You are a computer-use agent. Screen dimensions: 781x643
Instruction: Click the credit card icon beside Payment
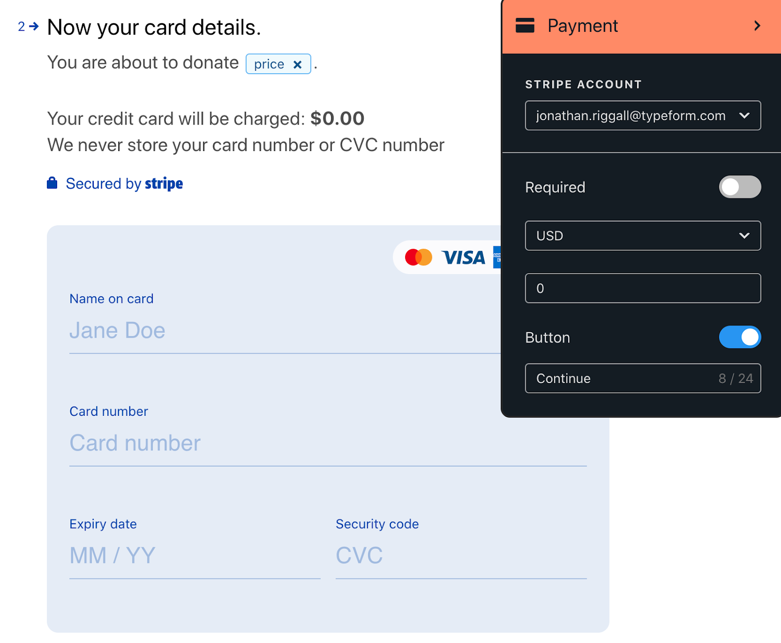[x=525, y=25]
